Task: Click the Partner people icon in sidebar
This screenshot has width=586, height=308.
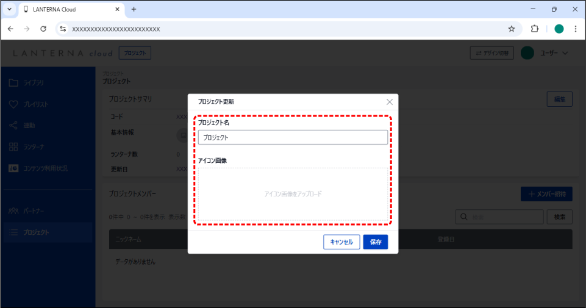Action: (13, 211)
